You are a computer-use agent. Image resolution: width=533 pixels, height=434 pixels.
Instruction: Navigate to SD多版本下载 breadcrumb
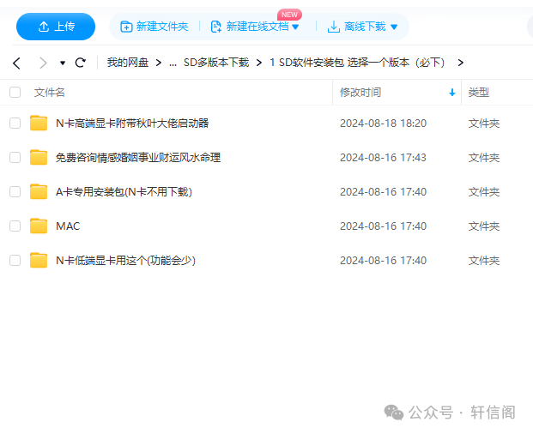tap(215, 63)
